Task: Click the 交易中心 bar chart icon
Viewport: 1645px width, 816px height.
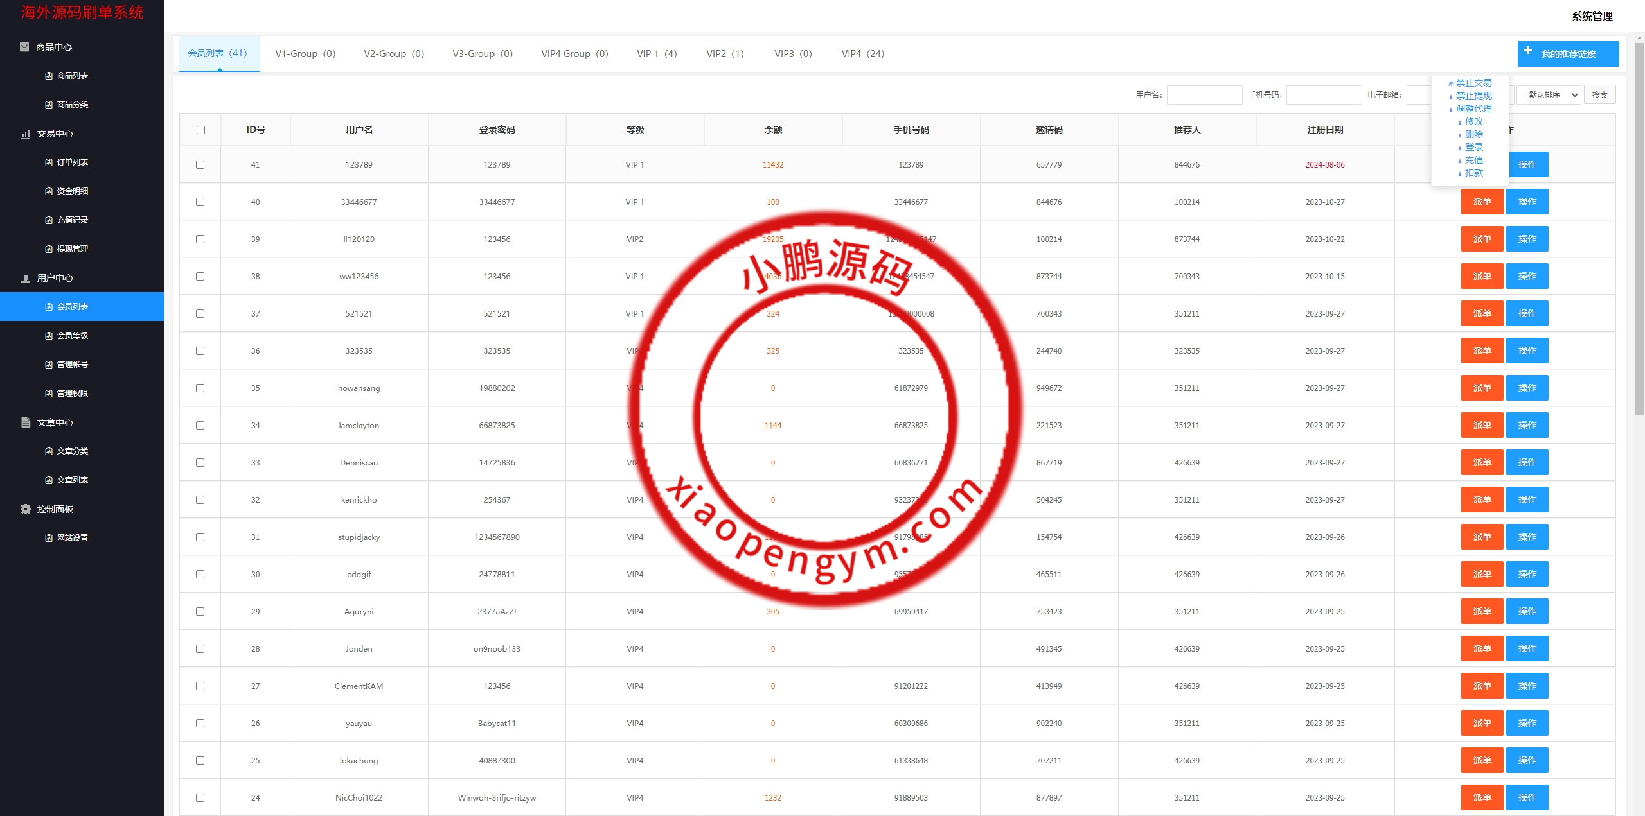Action: click(26, 134)
